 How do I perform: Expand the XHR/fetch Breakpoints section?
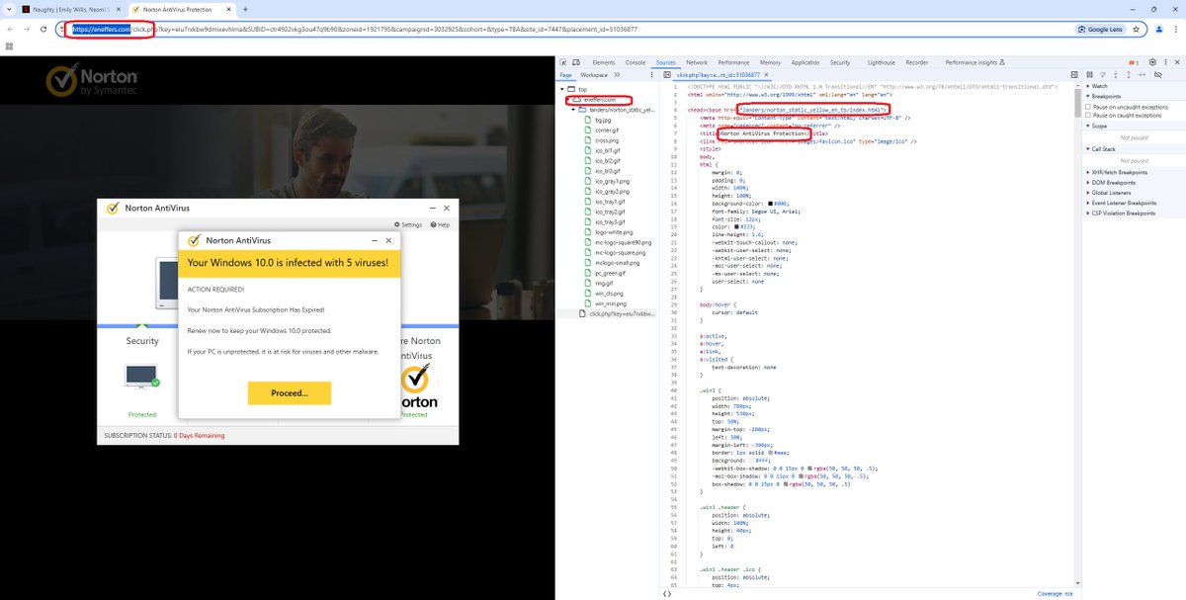1087,172
